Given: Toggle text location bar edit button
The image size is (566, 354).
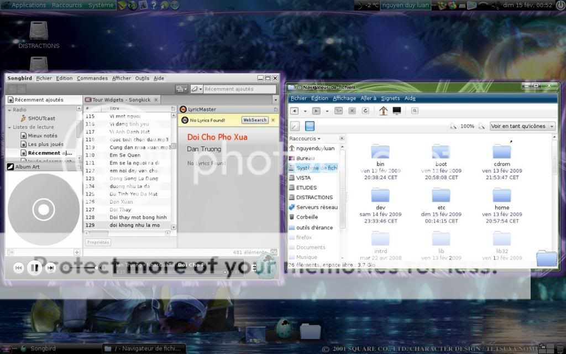Looking at the screenshot, I should tap(295, 126).
